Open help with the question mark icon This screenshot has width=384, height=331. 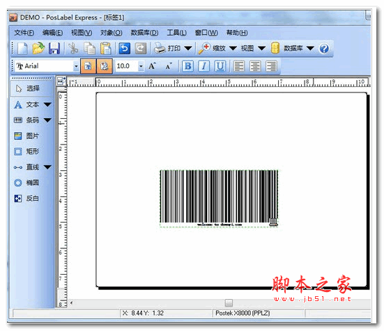324,49
